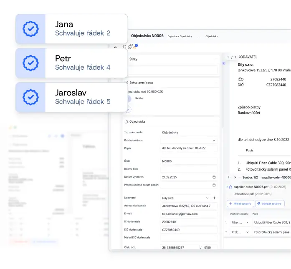Open the last Objednávky breadcrumb
The image size is (291, 269).
tap(212, 36)
